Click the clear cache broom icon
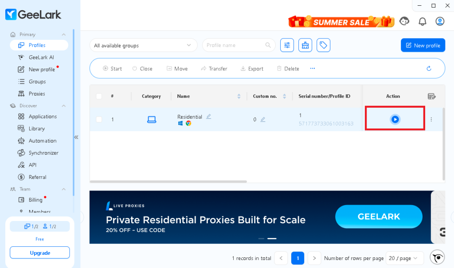 305,45
